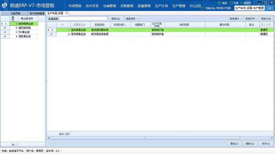The height and width of the screenshot is (154, 275).
Task: Switch to the 客户类别管理 tab
Action: point(37,13)
